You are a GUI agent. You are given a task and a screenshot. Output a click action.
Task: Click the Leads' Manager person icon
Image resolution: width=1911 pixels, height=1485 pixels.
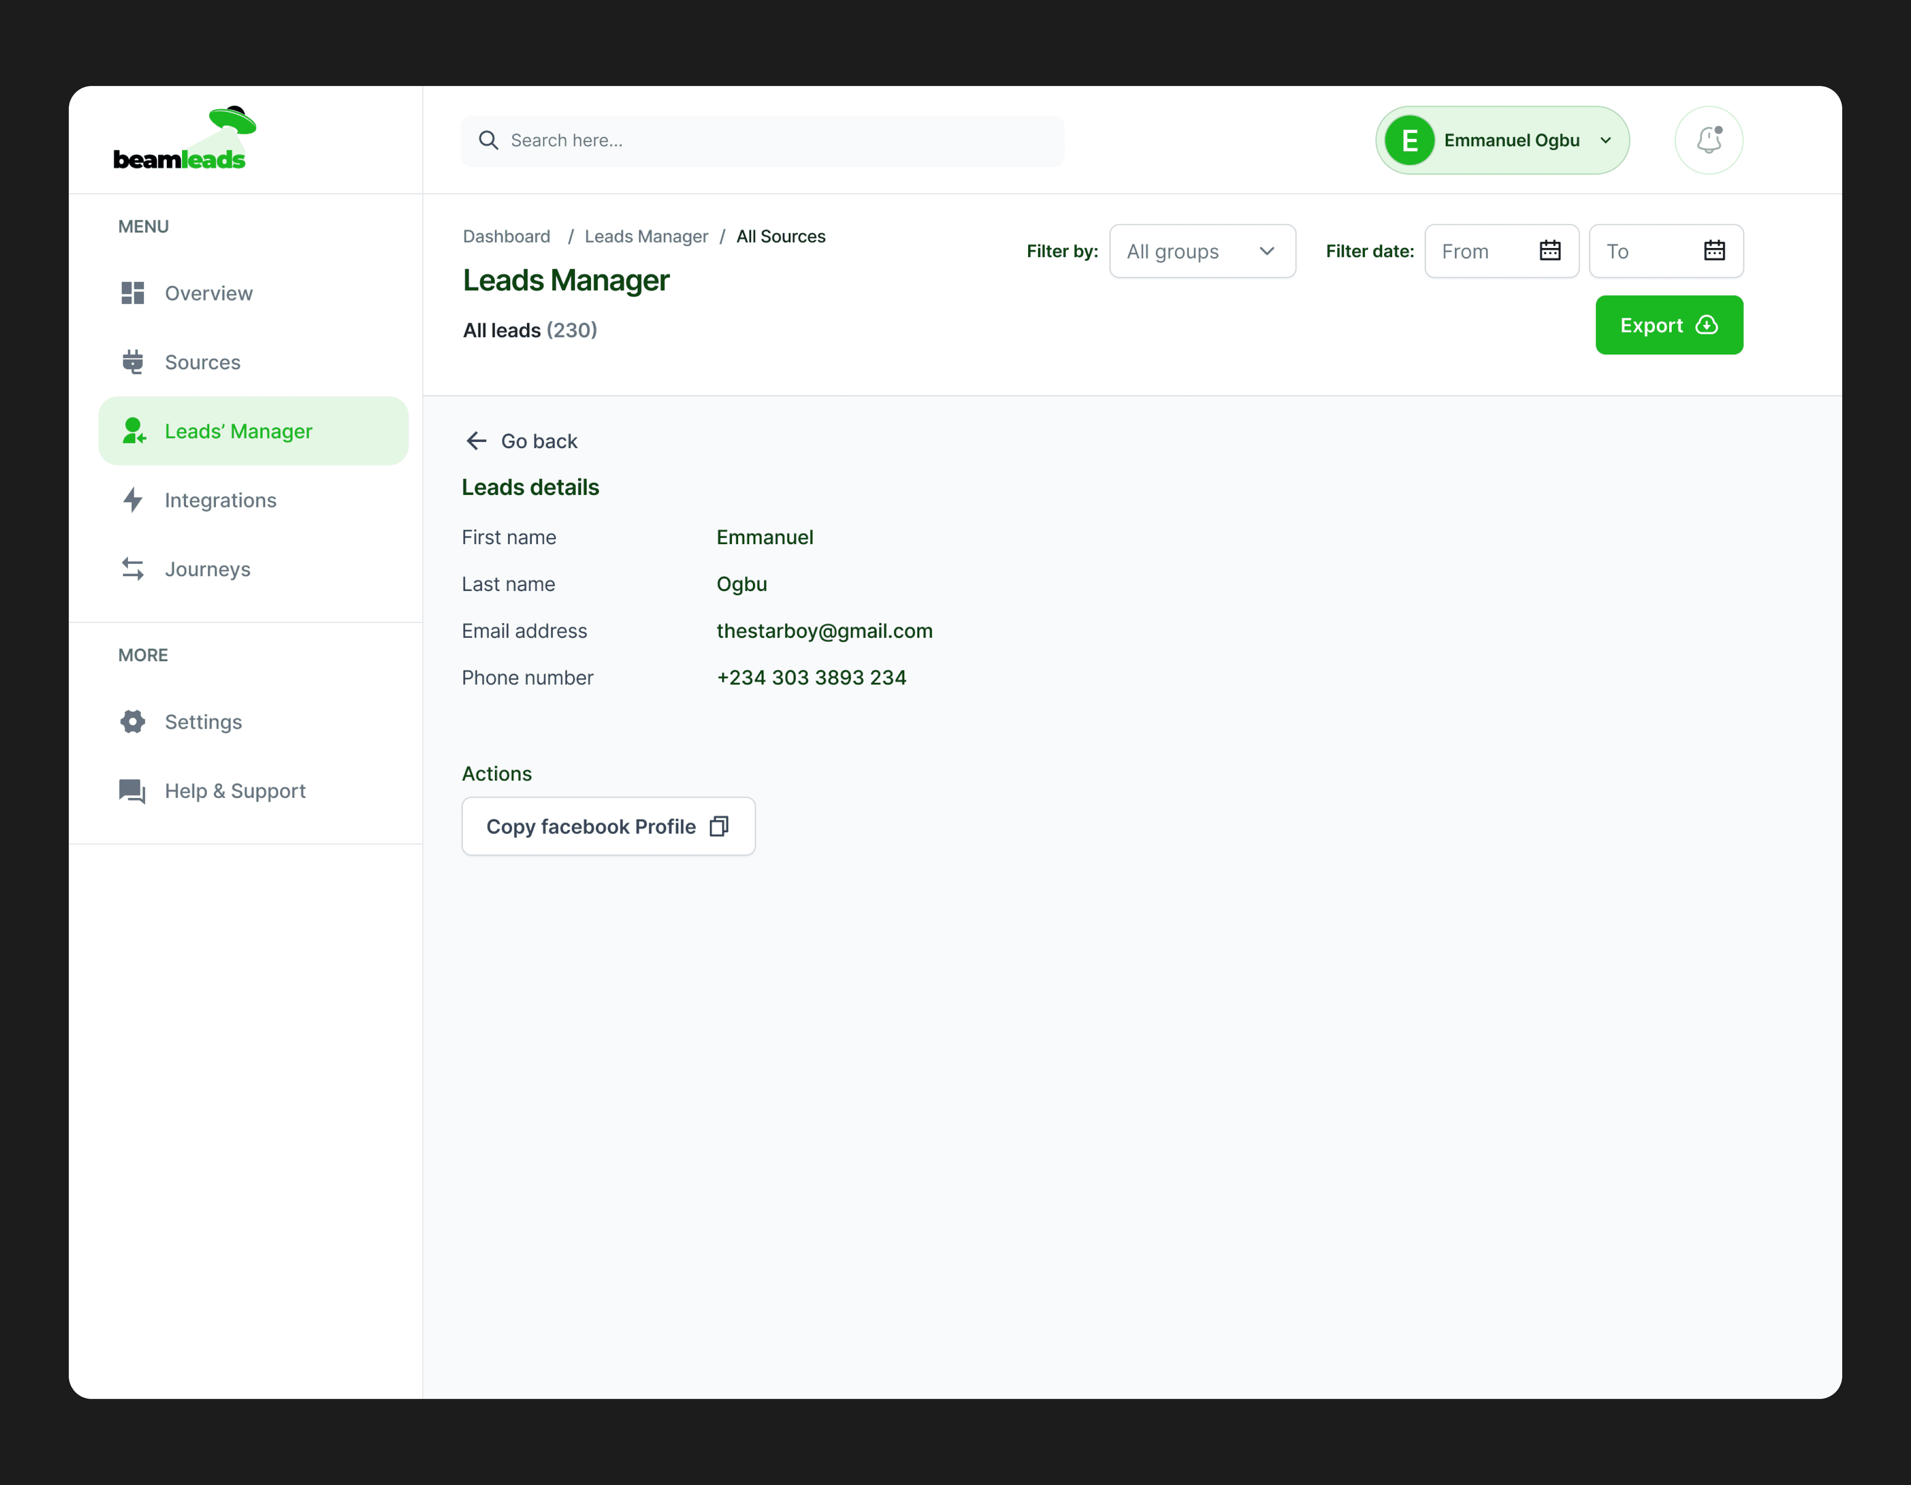[134, 430]
